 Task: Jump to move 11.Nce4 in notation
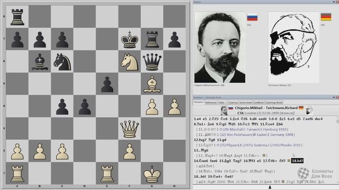click(x=267, y=125)
